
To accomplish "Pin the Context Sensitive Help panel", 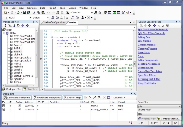I will pos(176,22).
